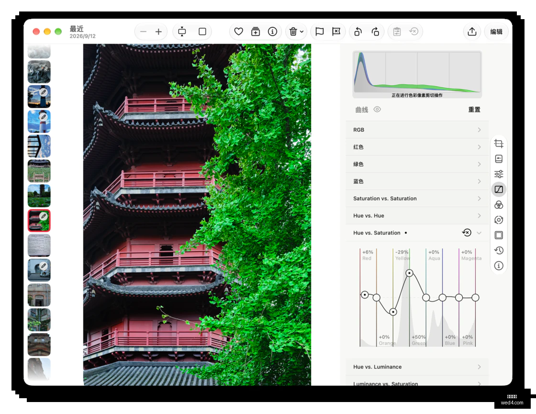
Task: Reset the Hue vs. Saturation curve icon
Action: [x=467, y=233]
